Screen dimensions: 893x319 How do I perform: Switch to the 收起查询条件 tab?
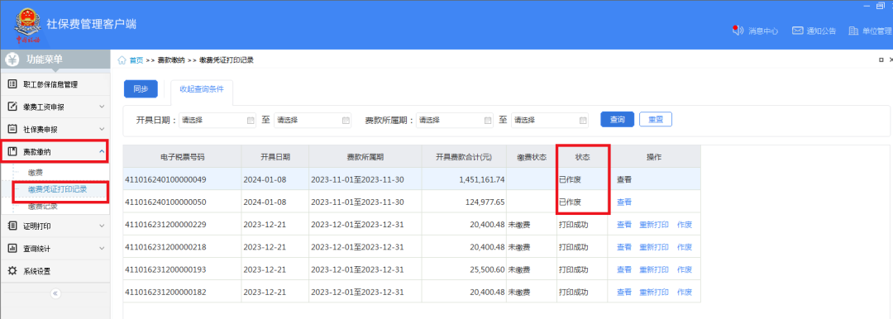[202, 89]
